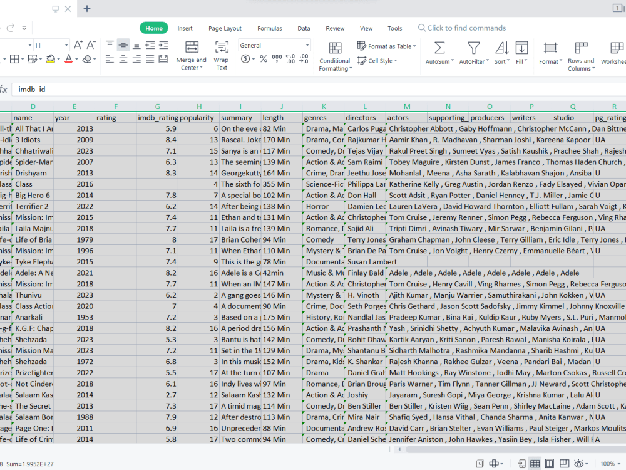Open the font size dropdown
This screenshot has width=626, height=470.
[66, 45]
